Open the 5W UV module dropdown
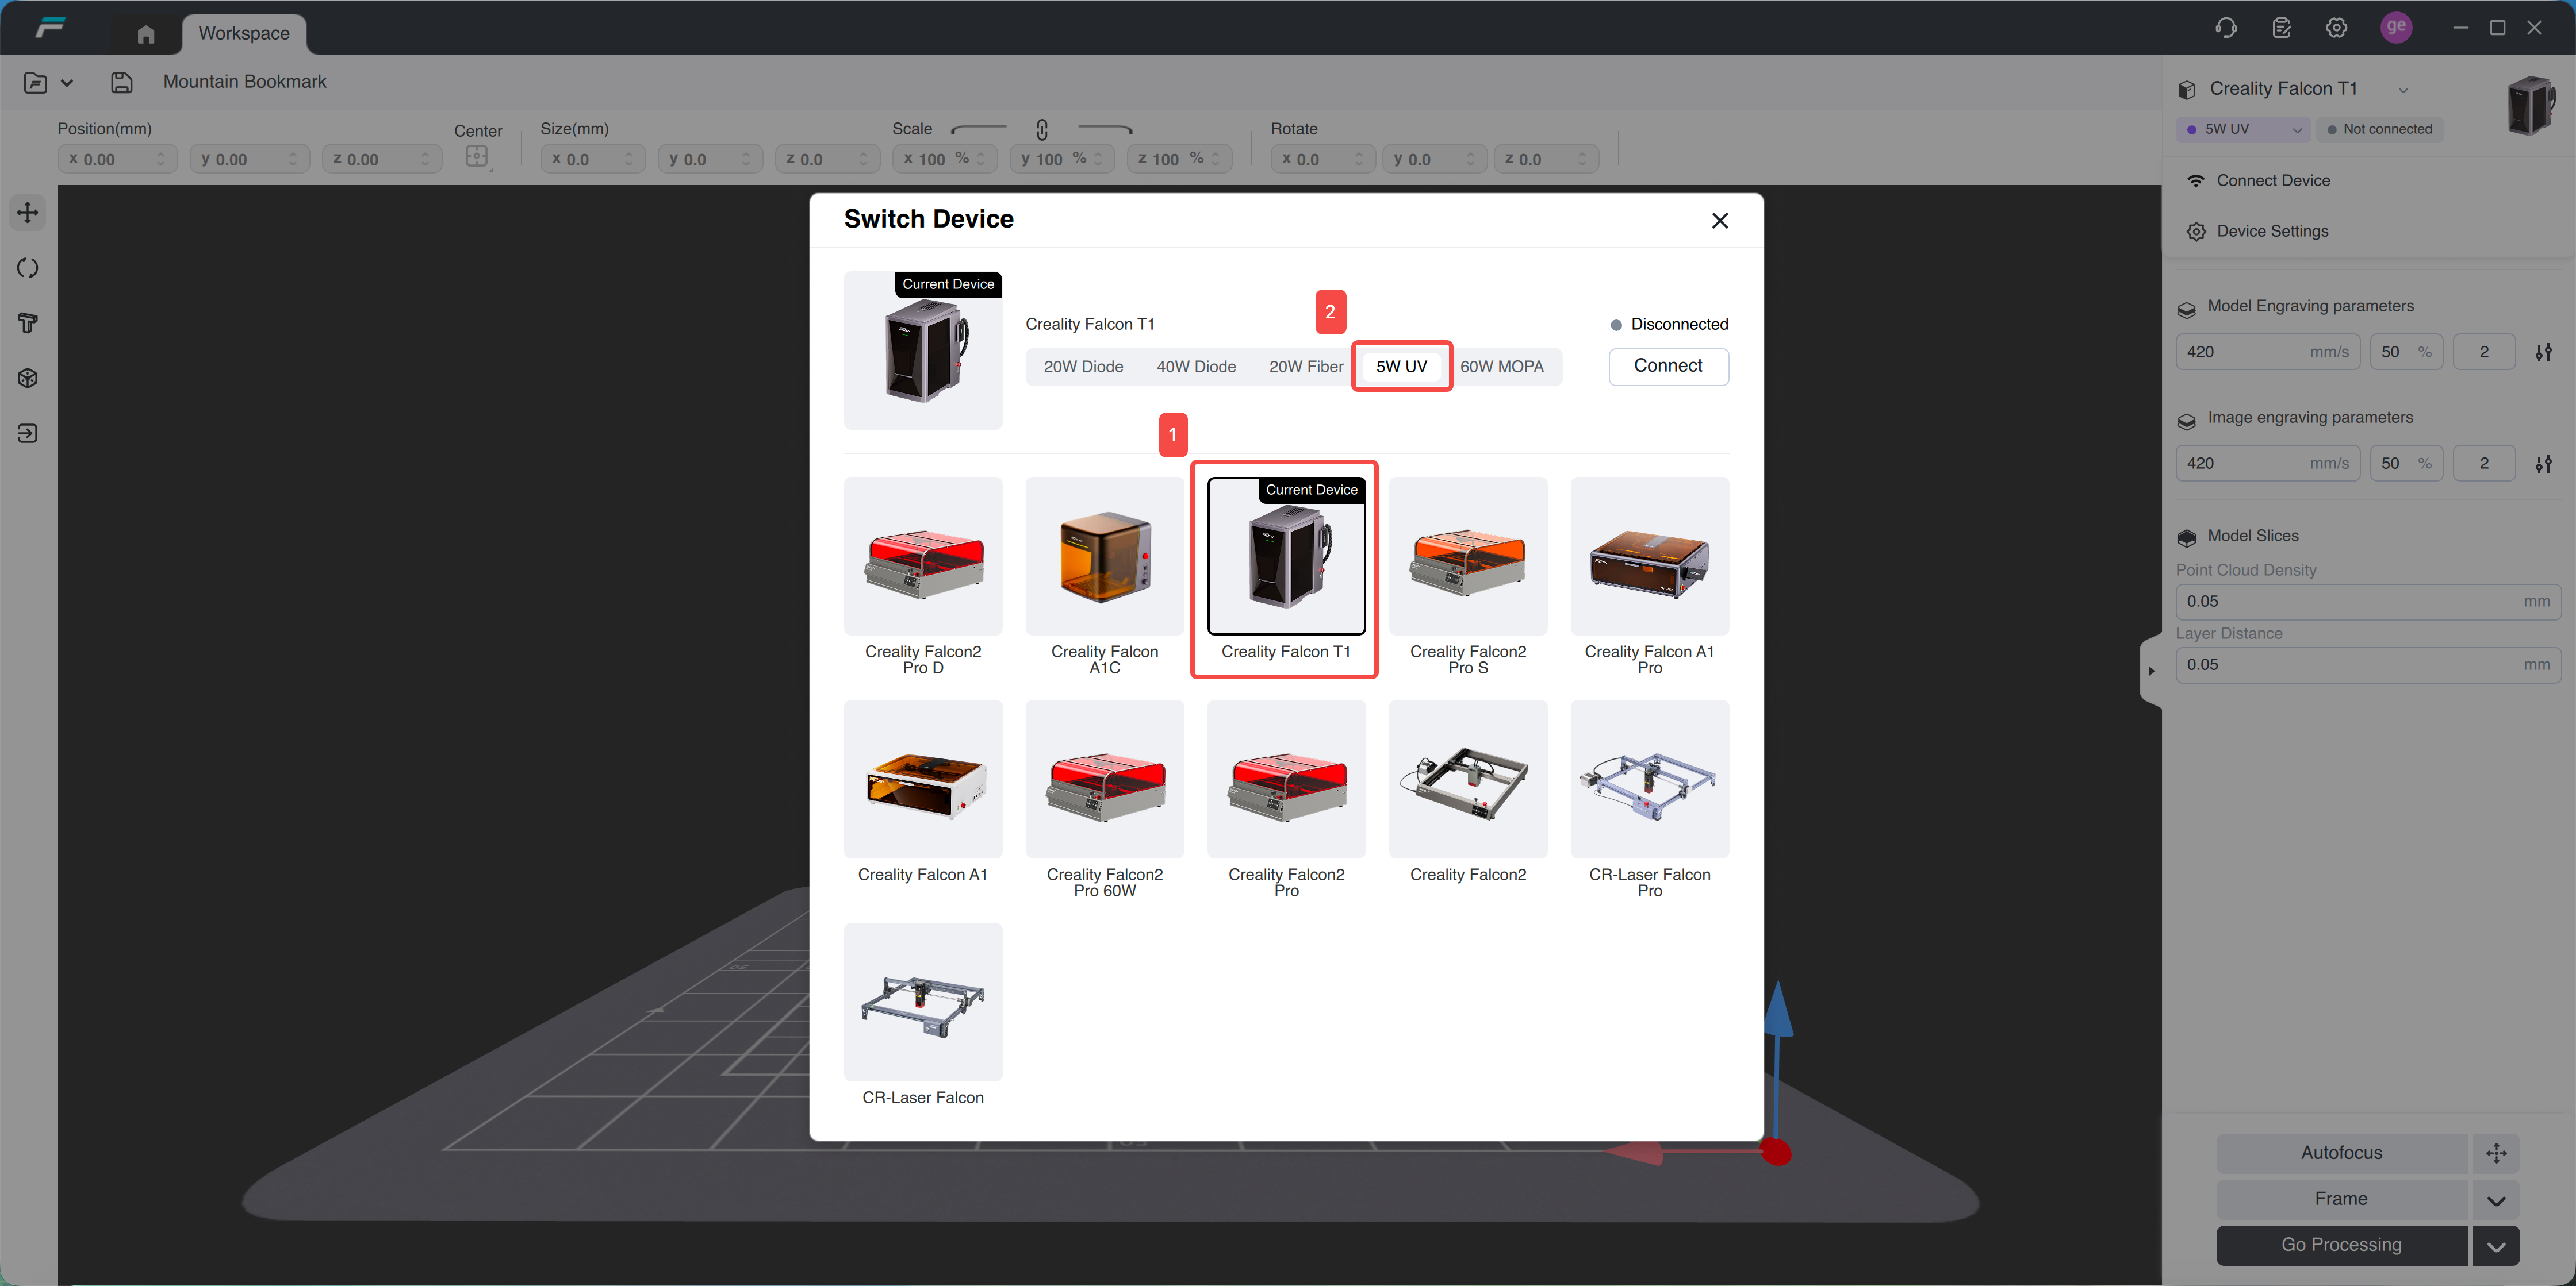Screen dimensions: 2576x1286 coord(2297,130)
